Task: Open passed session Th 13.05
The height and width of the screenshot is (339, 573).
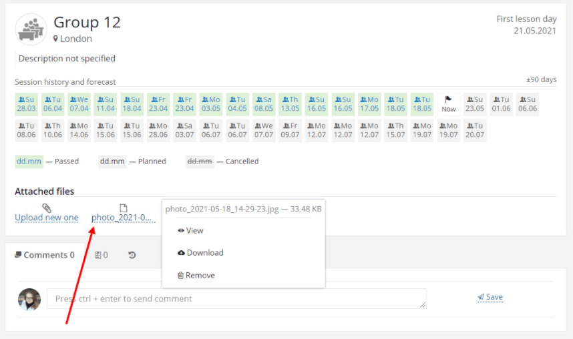Action: [290, 104]
